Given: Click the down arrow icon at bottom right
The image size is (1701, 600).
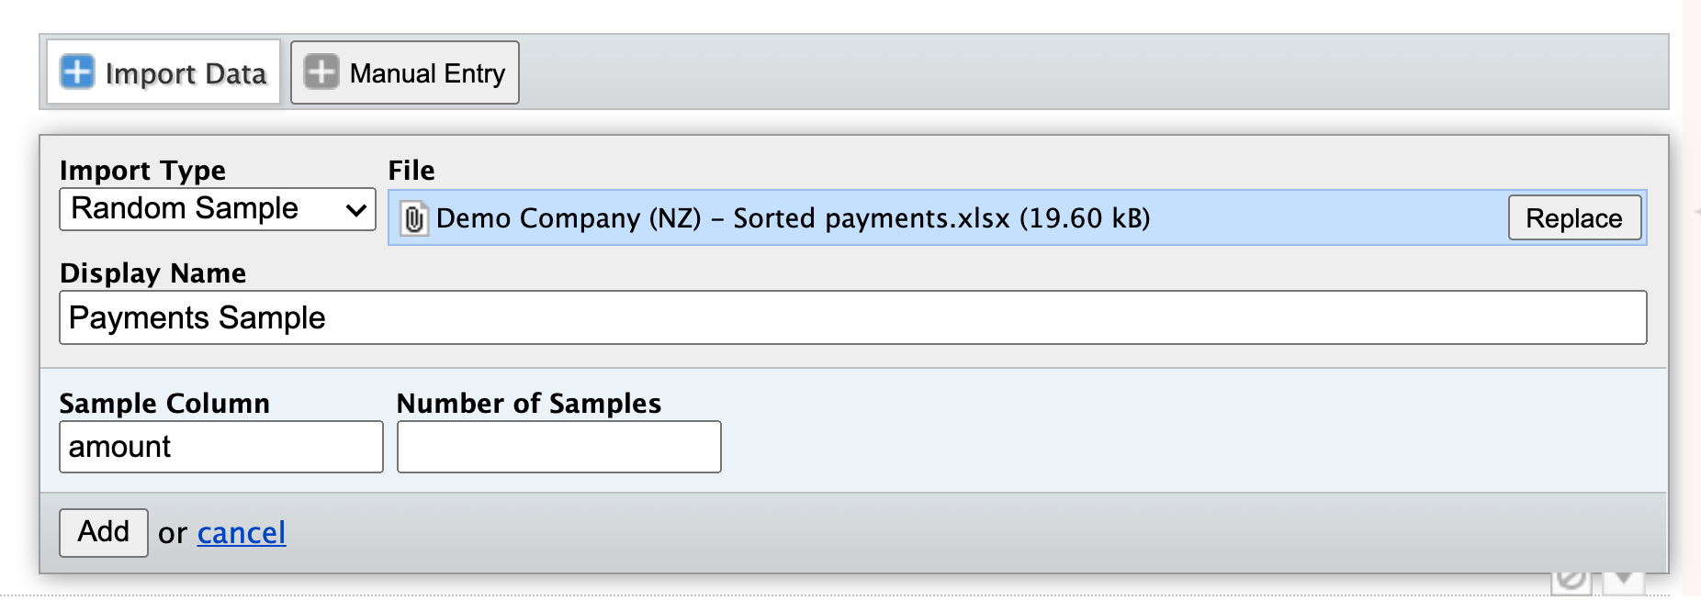Looking at the screenshot, I should point(1622,580).
